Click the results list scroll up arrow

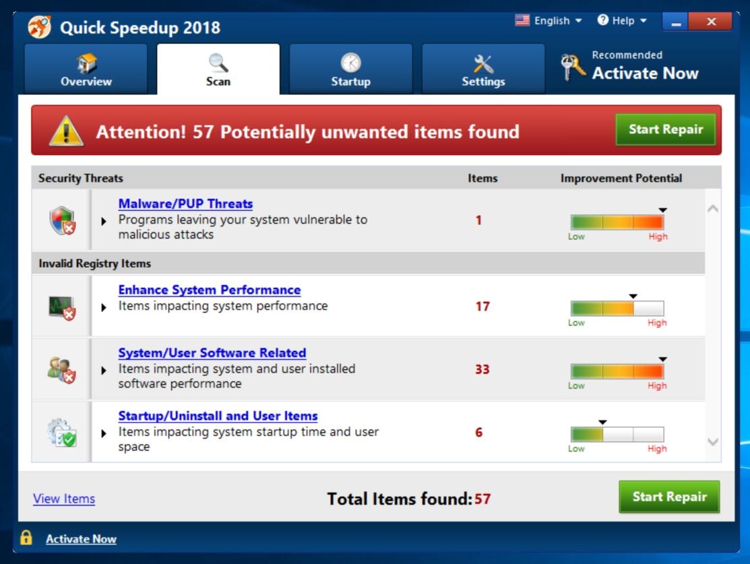coord(713,209)
